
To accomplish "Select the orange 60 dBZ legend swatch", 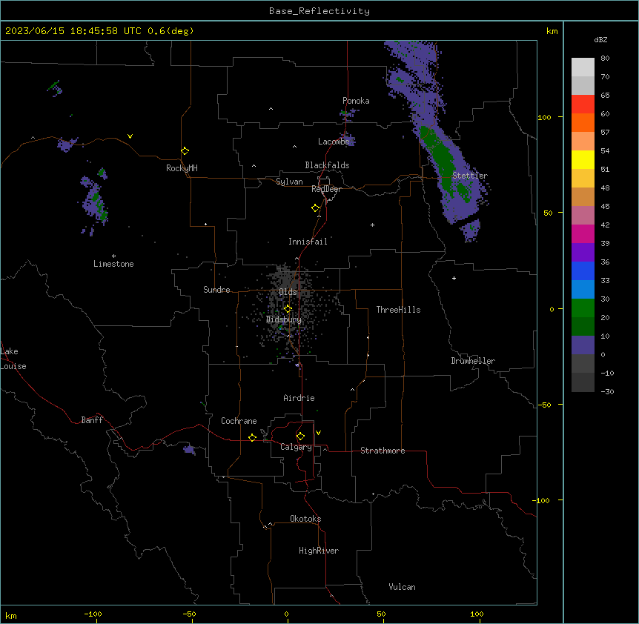I will tap(583, 122).
